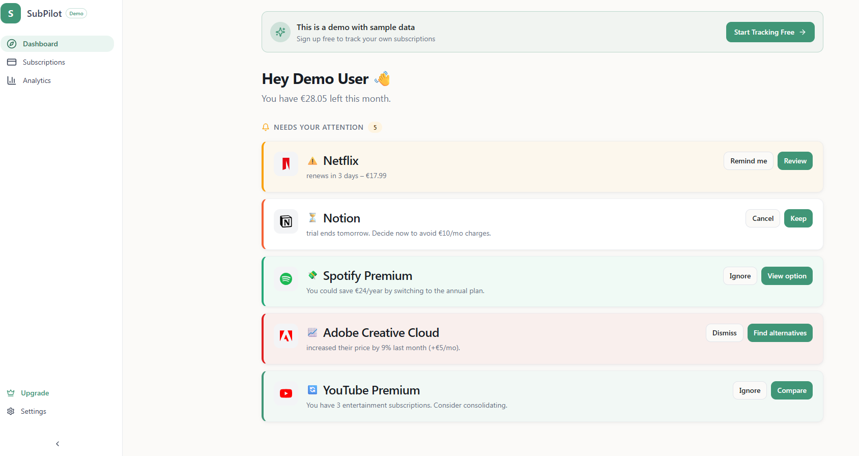859x456 pixels.
Task: Open the Subscriptions menu item
Action: pyautogui.click(x=58, y=62)
